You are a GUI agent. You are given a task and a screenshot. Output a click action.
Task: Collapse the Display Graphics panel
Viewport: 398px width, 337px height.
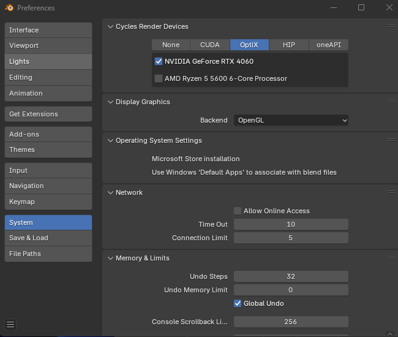(x=110, y=102)
